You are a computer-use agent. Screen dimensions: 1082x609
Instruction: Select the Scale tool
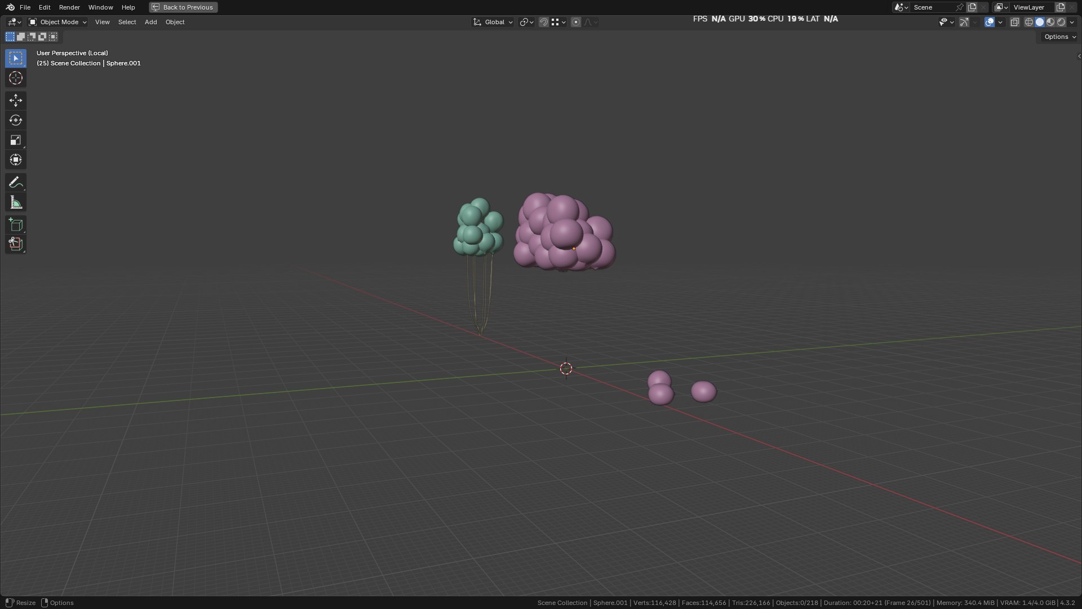point(16,140)
